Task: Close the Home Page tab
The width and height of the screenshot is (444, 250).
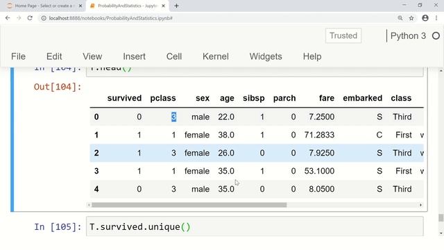Action: (x=80, y=6)
